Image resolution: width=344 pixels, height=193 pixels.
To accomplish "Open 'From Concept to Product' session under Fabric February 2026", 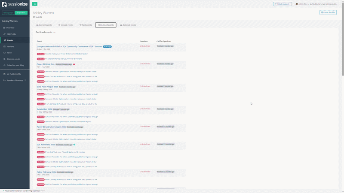I will coord(71,180).
